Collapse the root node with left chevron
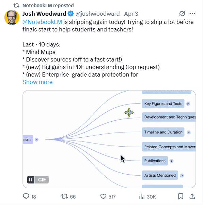 pos(36,140)
